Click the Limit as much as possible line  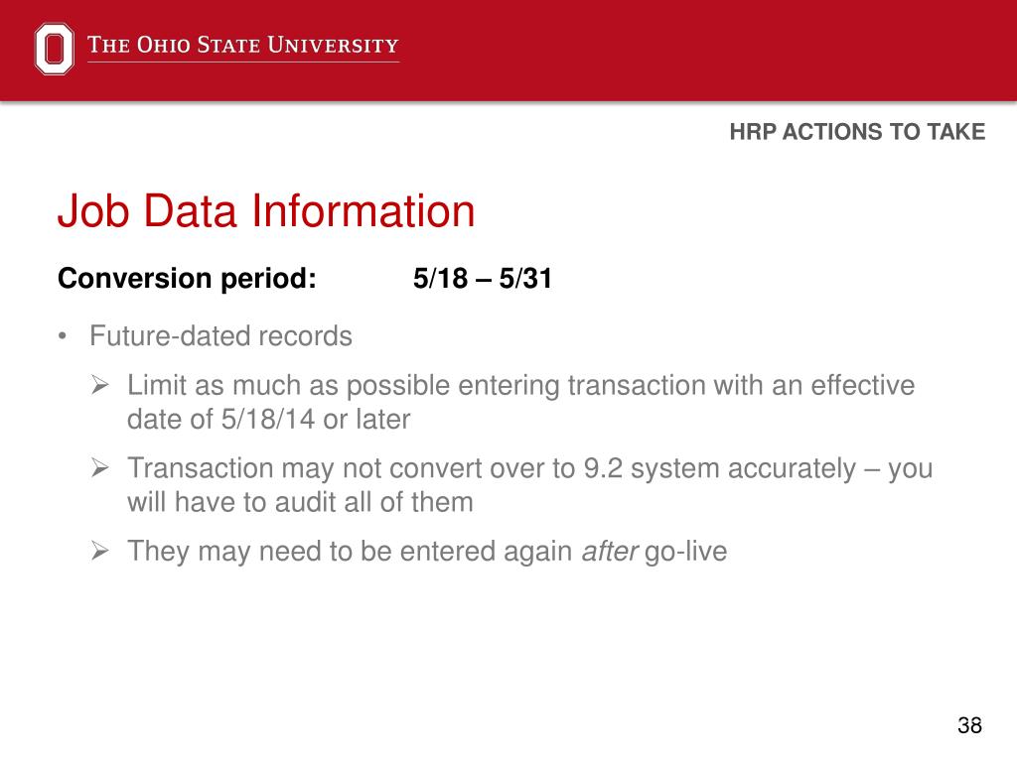click(520, 386)
